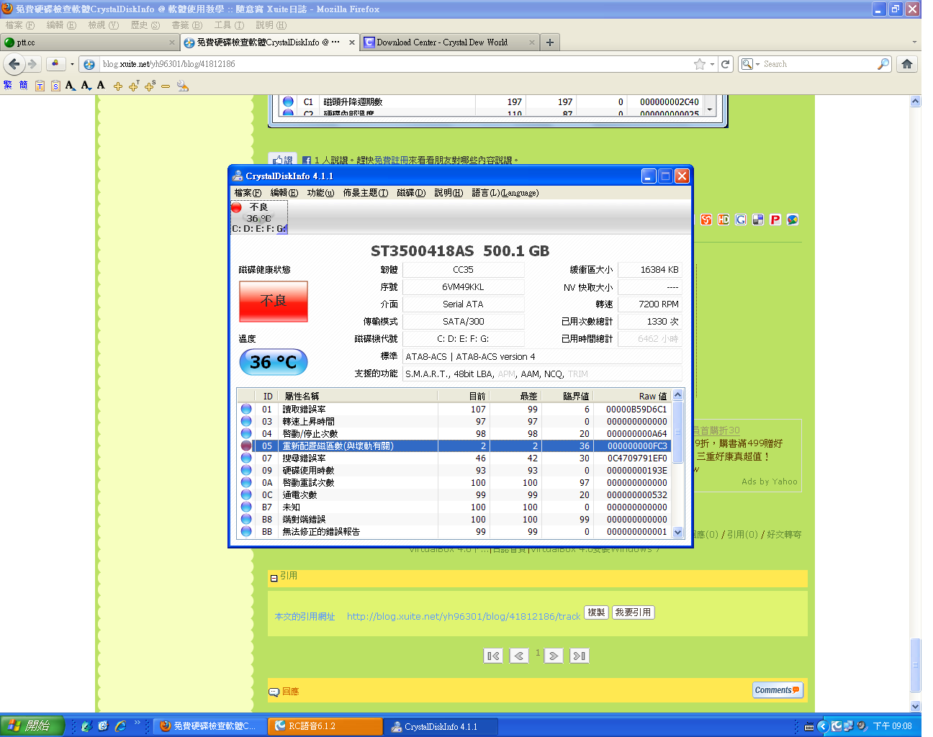Switch to RC語音6.1.2 taskbar item
This screenshot has width=933, height=737.
[x=325, y=726]
